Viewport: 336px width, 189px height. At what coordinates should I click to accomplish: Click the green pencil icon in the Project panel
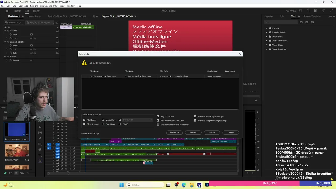point(5,173)
